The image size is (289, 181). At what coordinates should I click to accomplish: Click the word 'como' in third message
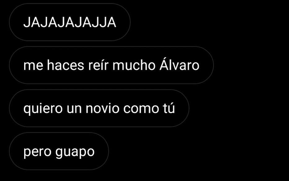tap(141, 109)
